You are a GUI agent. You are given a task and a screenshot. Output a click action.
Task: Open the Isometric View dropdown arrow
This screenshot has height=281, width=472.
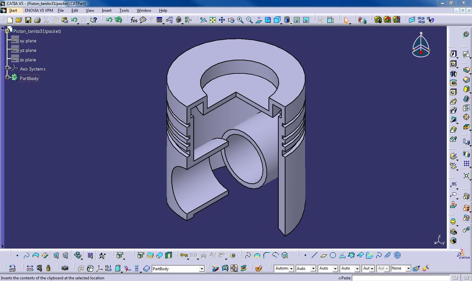(281, 24)
